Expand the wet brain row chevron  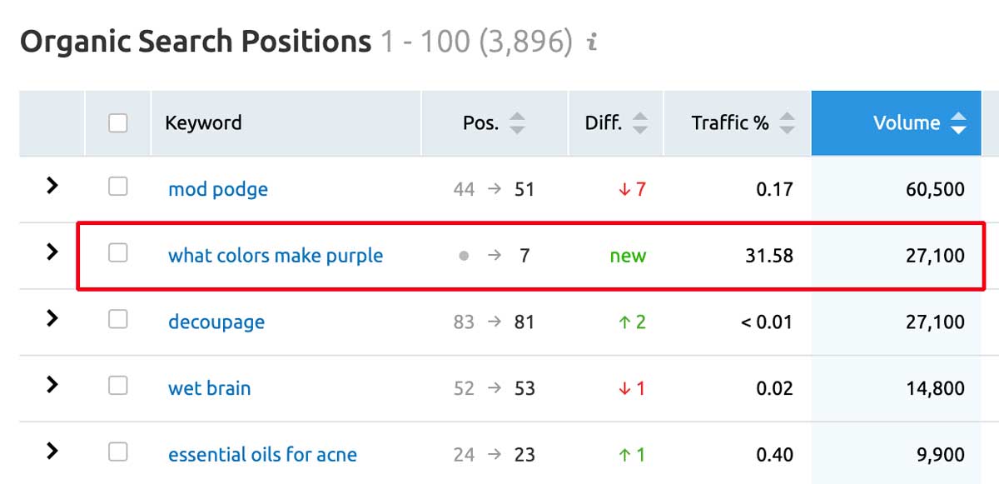(52, 384)
